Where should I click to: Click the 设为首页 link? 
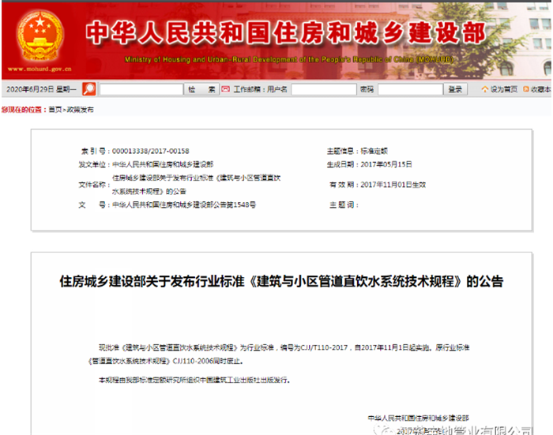coord(504,89)
